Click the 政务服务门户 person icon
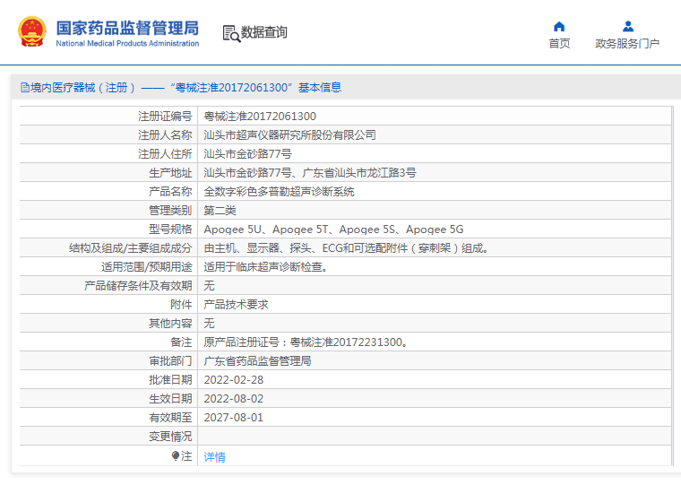 tap(627, 26)
